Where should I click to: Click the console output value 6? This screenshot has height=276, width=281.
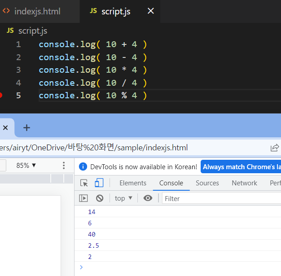click(90, 223)
